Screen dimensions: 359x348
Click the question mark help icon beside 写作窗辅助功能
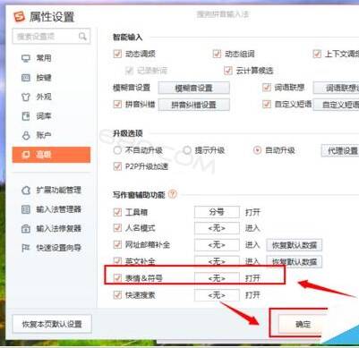[x=173, y=194]
